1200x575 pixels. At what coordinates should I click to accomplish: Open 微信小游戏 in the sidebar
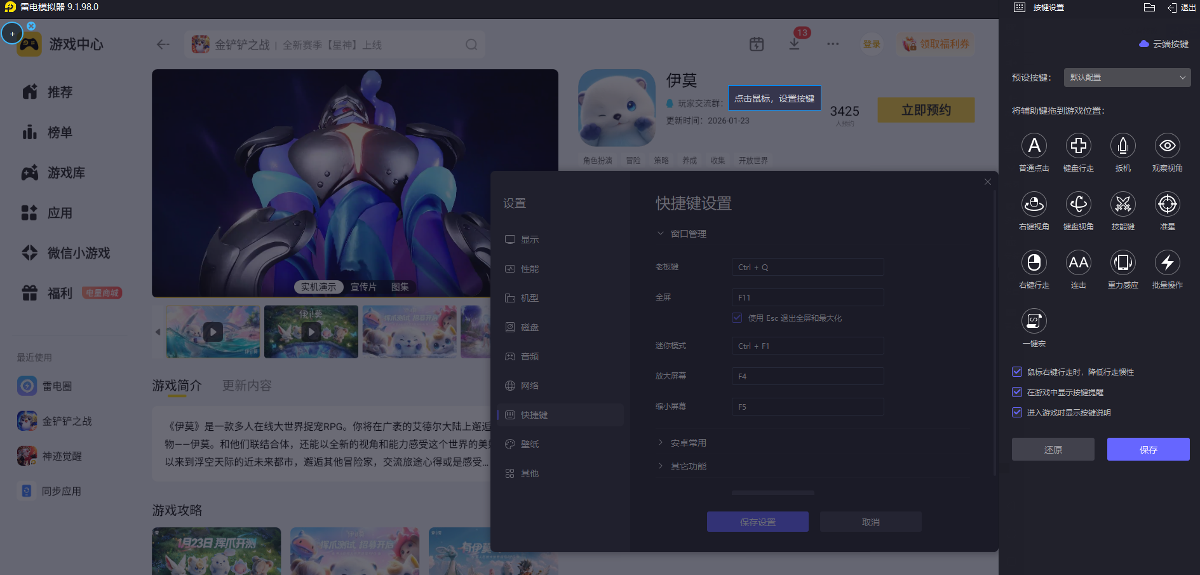(65, 253)
